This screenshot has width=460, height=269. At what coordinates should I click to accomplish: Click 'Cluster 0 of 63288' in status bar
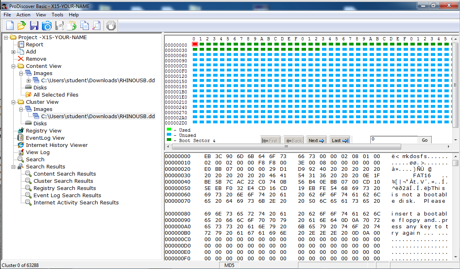pos(20,265)
